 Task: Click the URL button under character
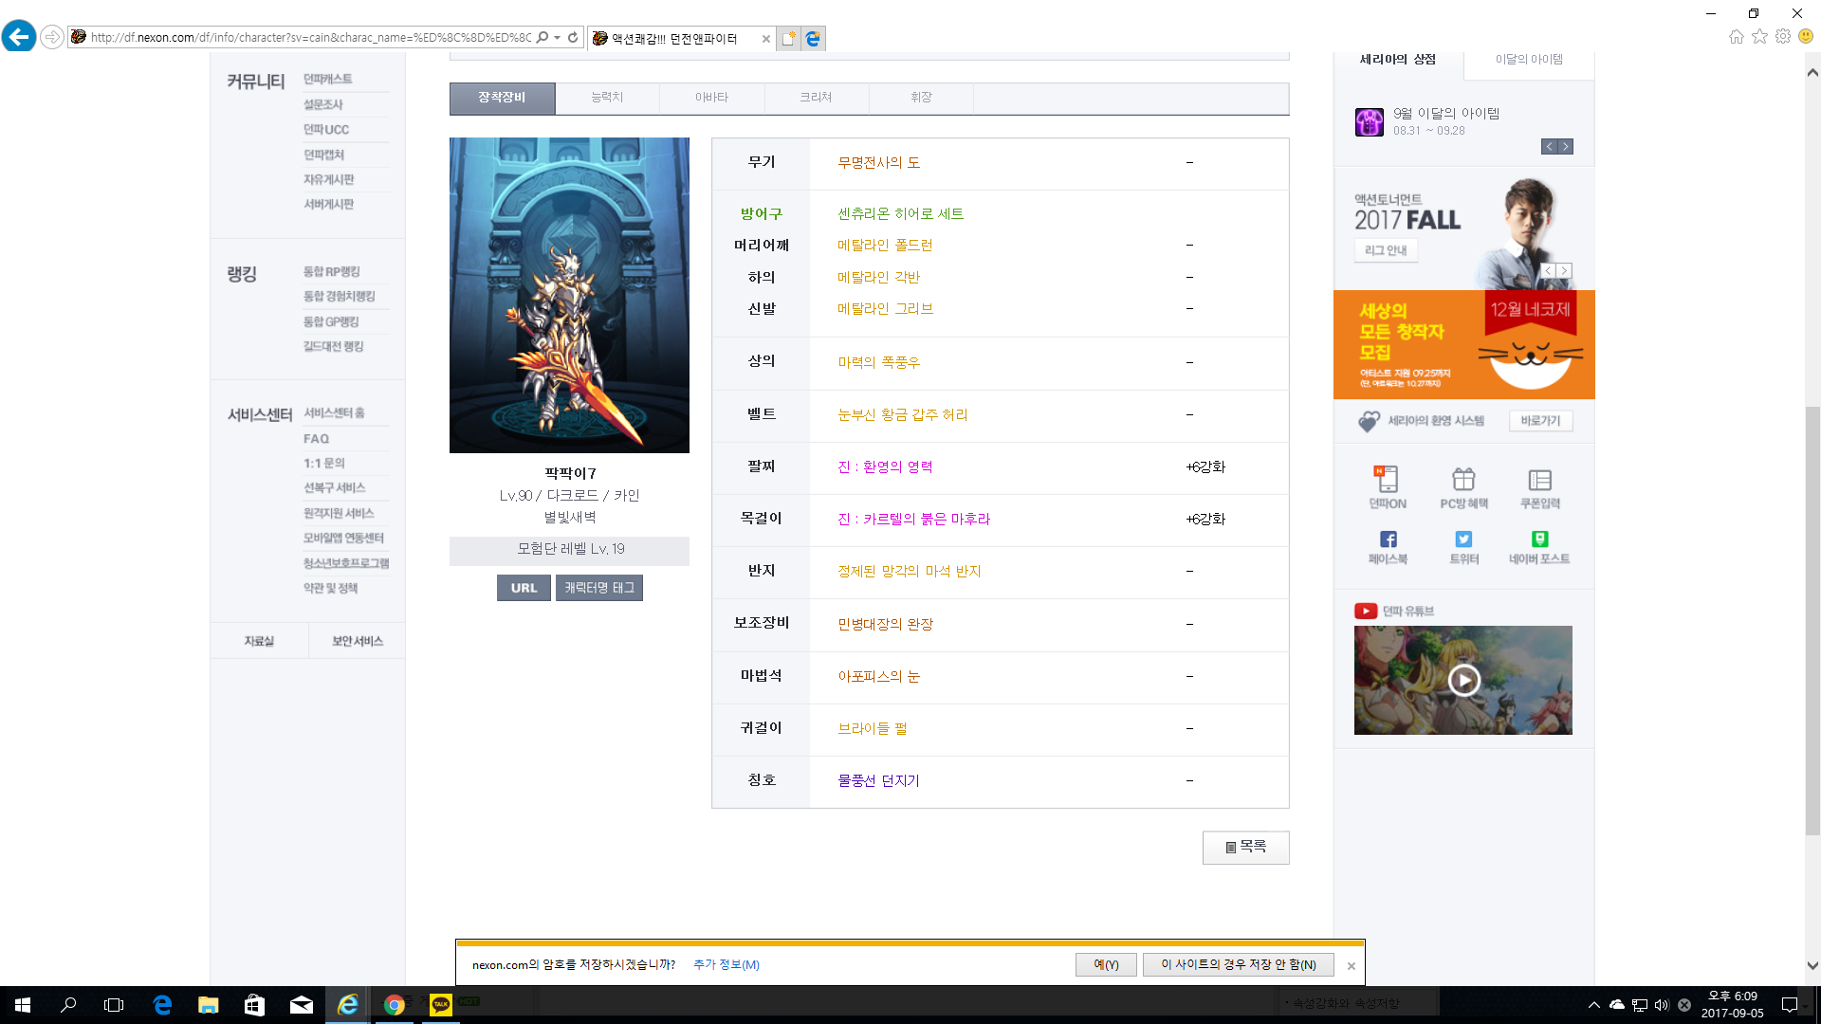point(524,588)
